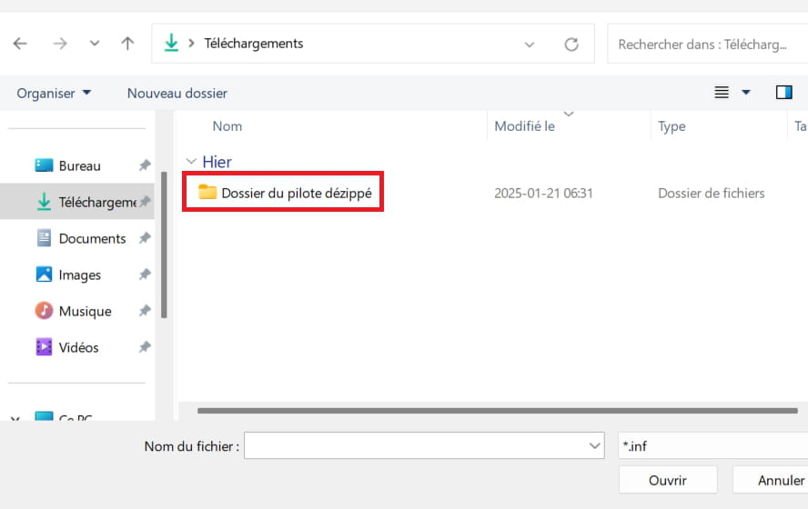Expand the breadcrumb chevron before Téléchargements

coord(192,44)
